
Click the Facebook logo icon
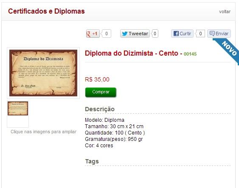pos(176,34)
